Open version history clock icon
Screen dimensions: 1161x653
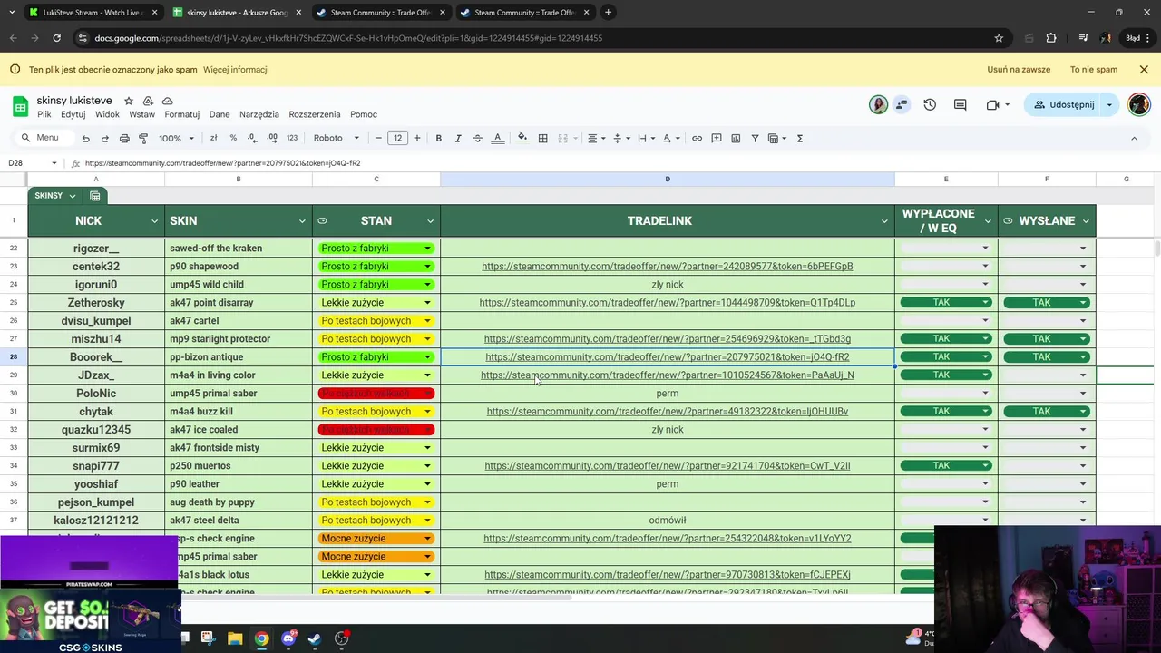pos(930,104)
